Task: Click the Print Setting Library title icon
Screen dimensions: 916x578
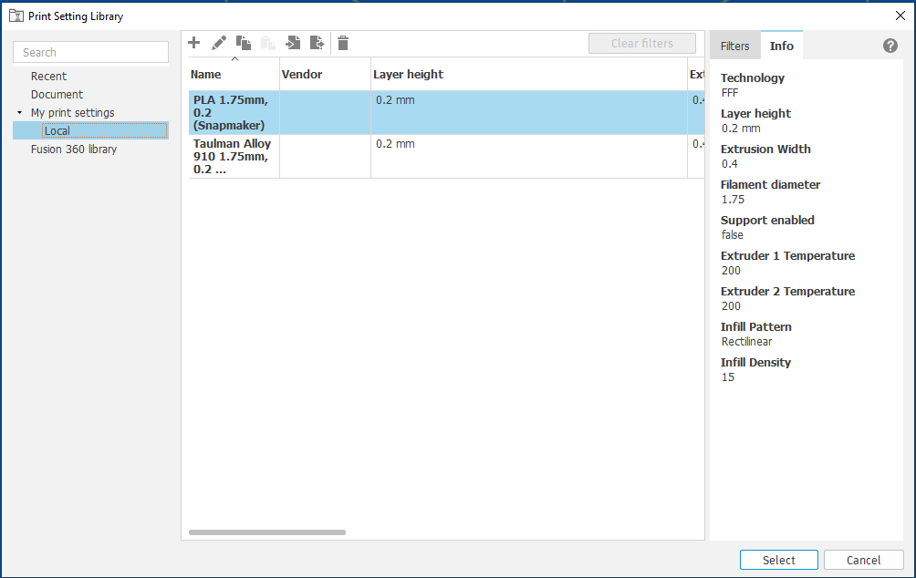Action: point(16,15)
